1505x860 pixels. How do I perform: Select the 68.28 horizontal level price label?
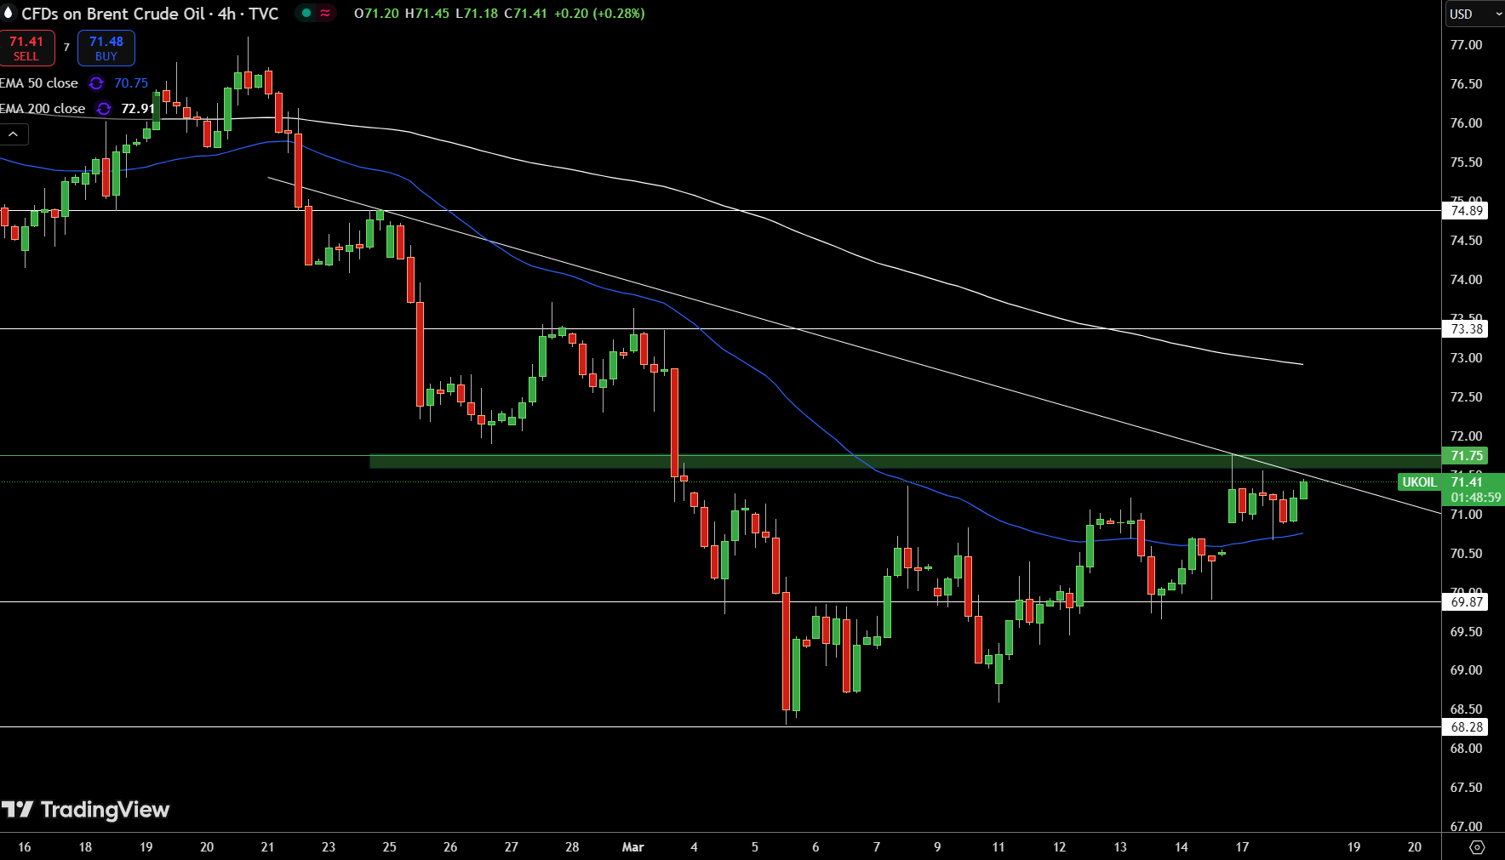pyautogui.click(x=1466, y=727)
